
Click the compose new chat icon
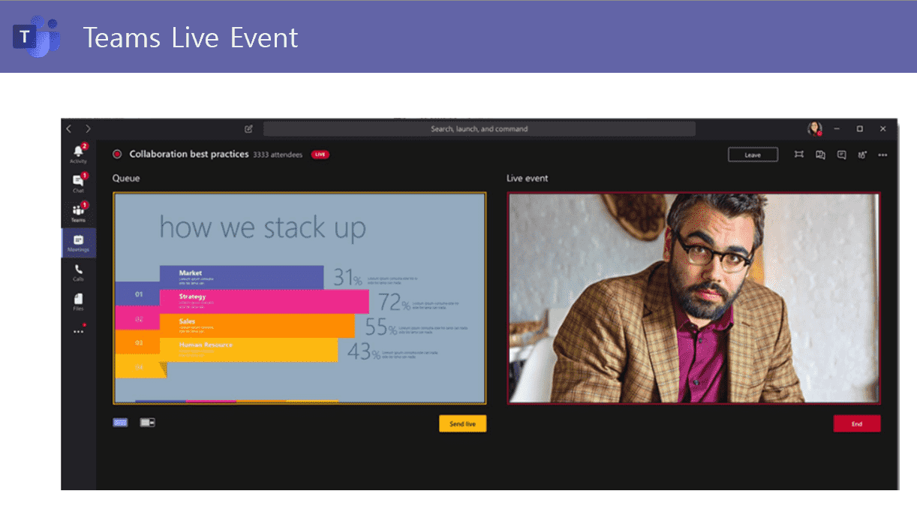(249, 129)
